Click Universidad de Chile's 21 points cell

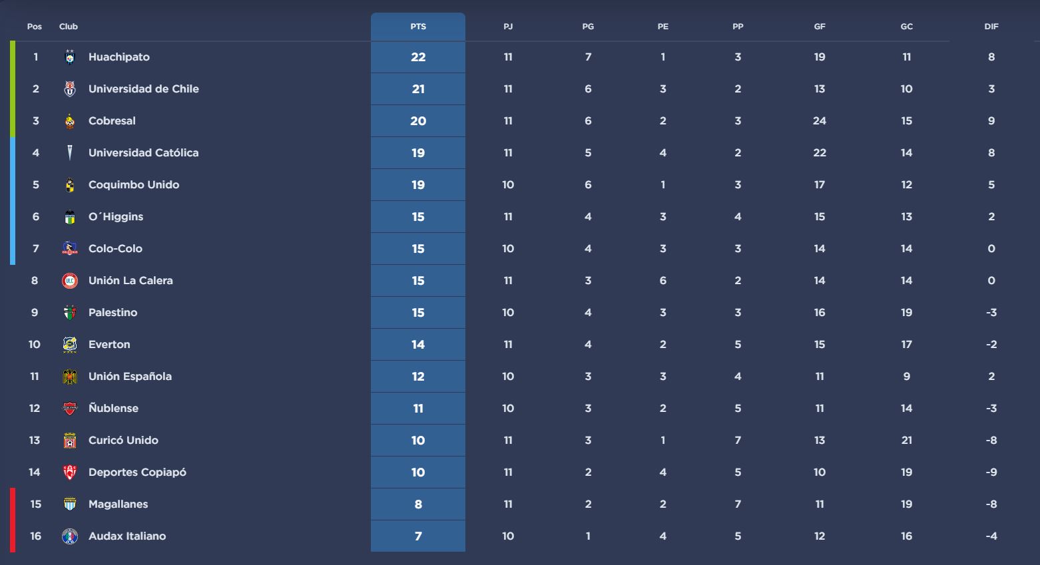pyautogui.click(x=418, y=89)
